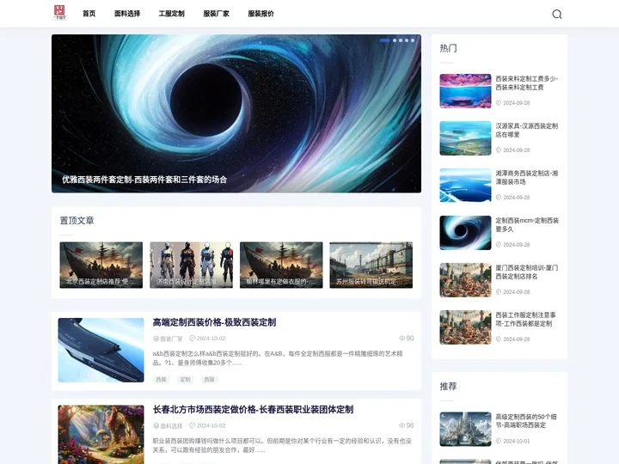Open the 面料选择 navigation item

(127, 14)
